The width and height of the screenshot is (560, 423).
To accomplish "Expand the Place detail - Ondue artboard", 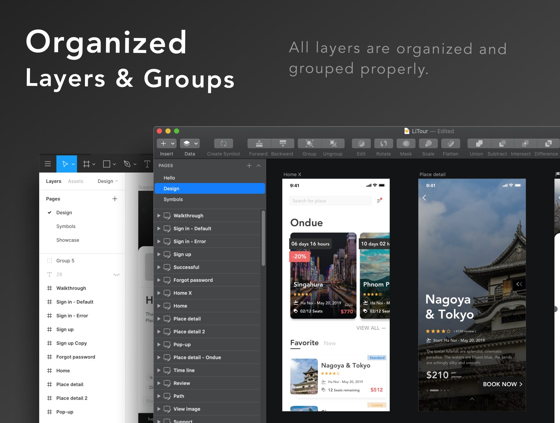I will coord(159,357).
